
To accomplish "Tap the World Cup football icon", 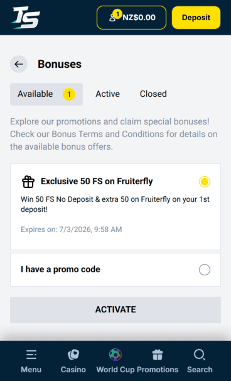I will coord(115,355).
